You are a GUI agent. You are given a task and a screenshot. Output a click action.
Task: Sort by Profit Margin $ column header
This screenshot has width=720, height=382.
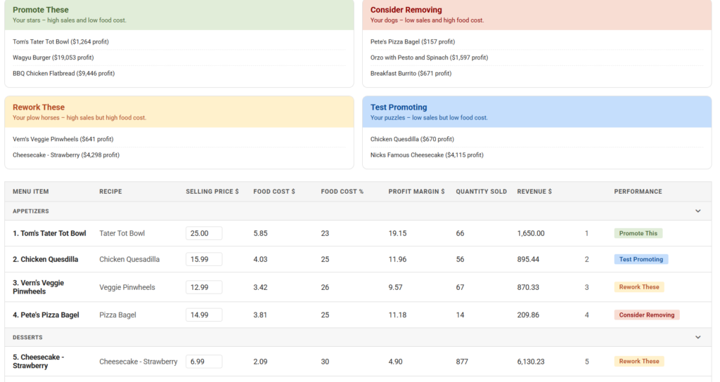coord(416,192)
